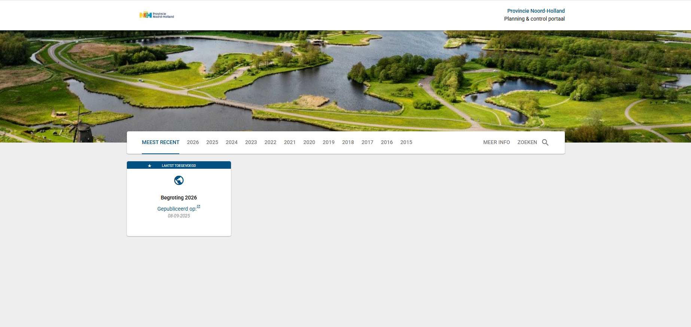
Task: Click the star icon in Laatst Toegevoegd banner
Action: (x=149, y=166)
